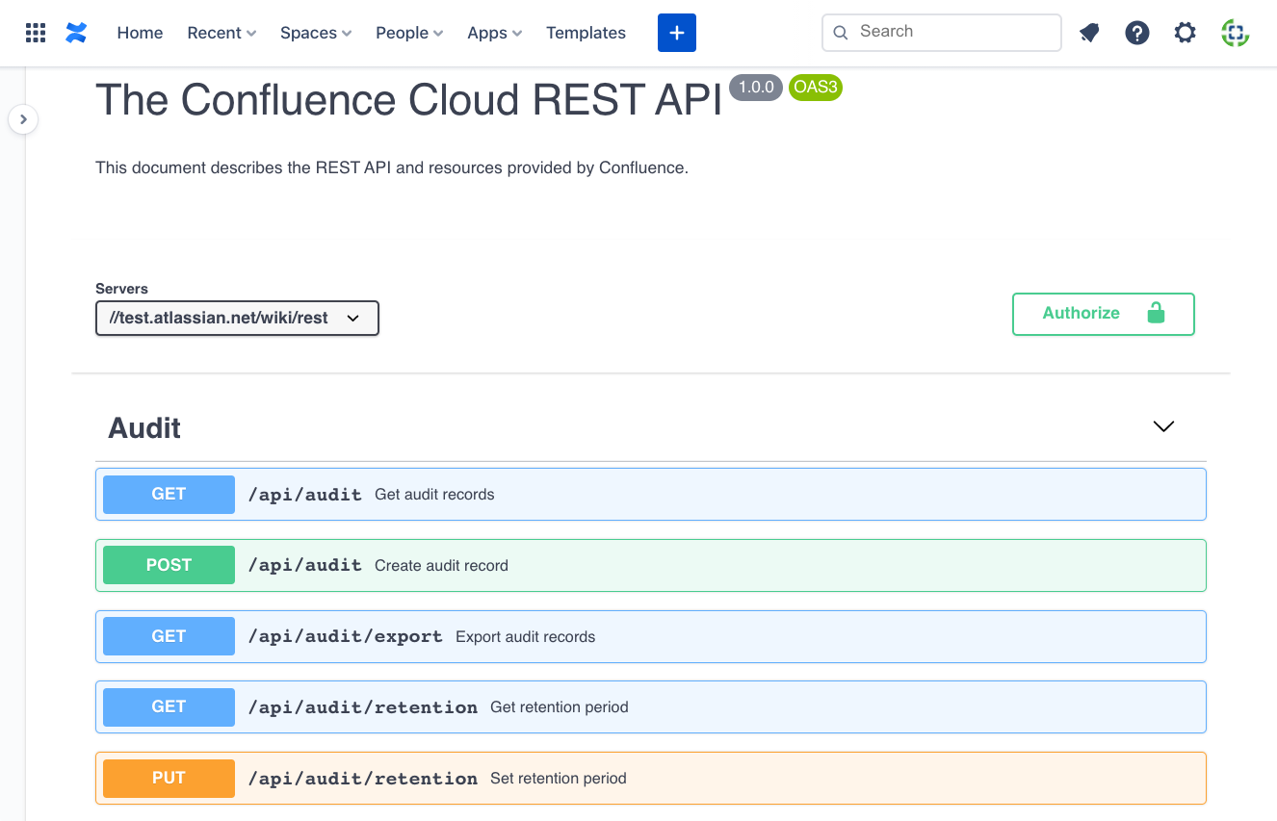Select Templates in the navigation bar
1277x821 pixels.
586,32
